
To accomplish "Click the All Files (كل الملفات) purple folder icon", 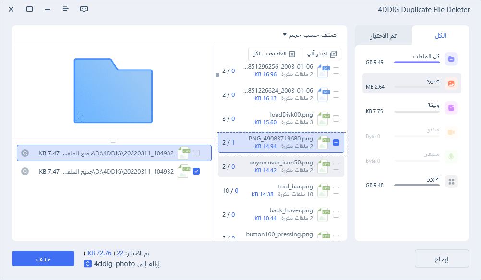I will pos(451,59).
